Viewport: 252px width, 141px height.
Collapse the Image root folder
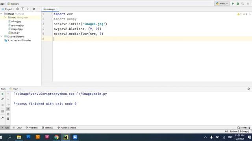(x=2, y=14)
